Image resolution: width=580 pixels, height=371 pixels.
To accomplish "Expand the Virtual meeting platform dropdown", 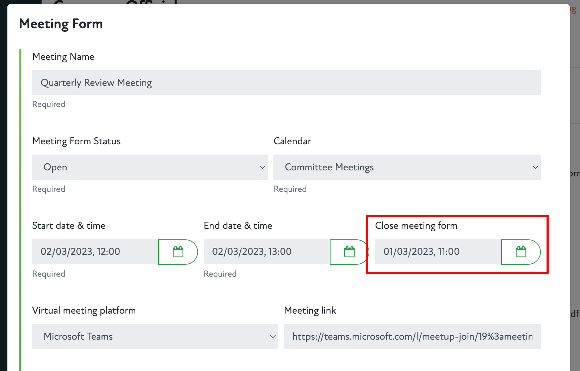I will coord(155,337).
